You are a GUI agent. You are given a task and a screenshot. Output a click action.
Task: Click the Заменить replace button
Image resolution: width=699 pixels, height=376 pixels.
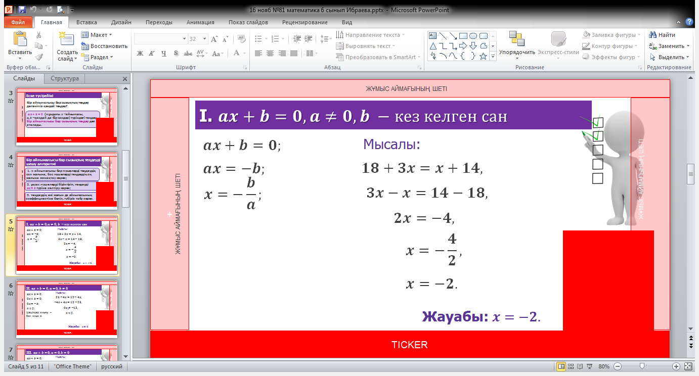[x=669, y=46]
